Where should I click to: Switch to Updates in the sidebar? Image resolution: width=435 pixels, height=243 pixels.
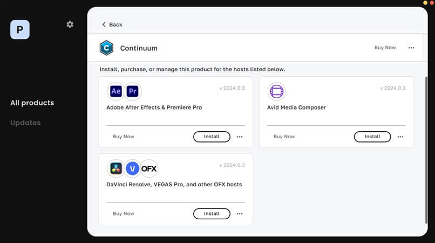[25, 123]
